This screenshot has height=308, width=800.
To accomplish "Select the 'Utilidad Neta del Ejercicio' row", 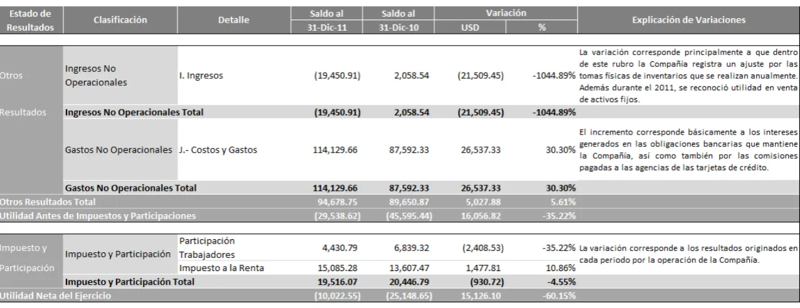I will [x=400, y=295].
